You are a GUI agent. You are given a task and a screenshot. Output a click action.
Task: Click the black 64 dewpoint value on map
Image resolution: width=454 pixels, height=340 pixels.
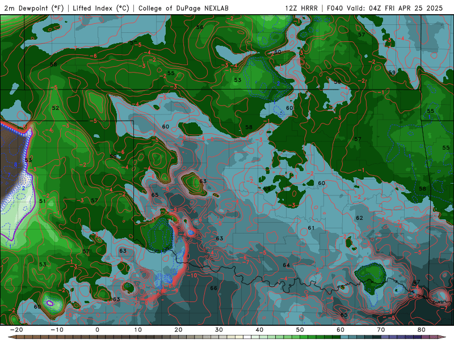[287, 265]
